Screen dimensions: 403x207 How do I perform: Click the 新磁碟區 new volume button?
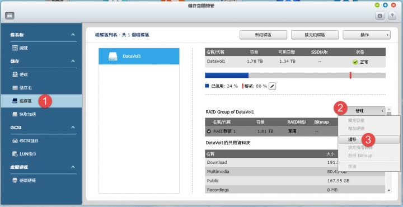(263, 35)
